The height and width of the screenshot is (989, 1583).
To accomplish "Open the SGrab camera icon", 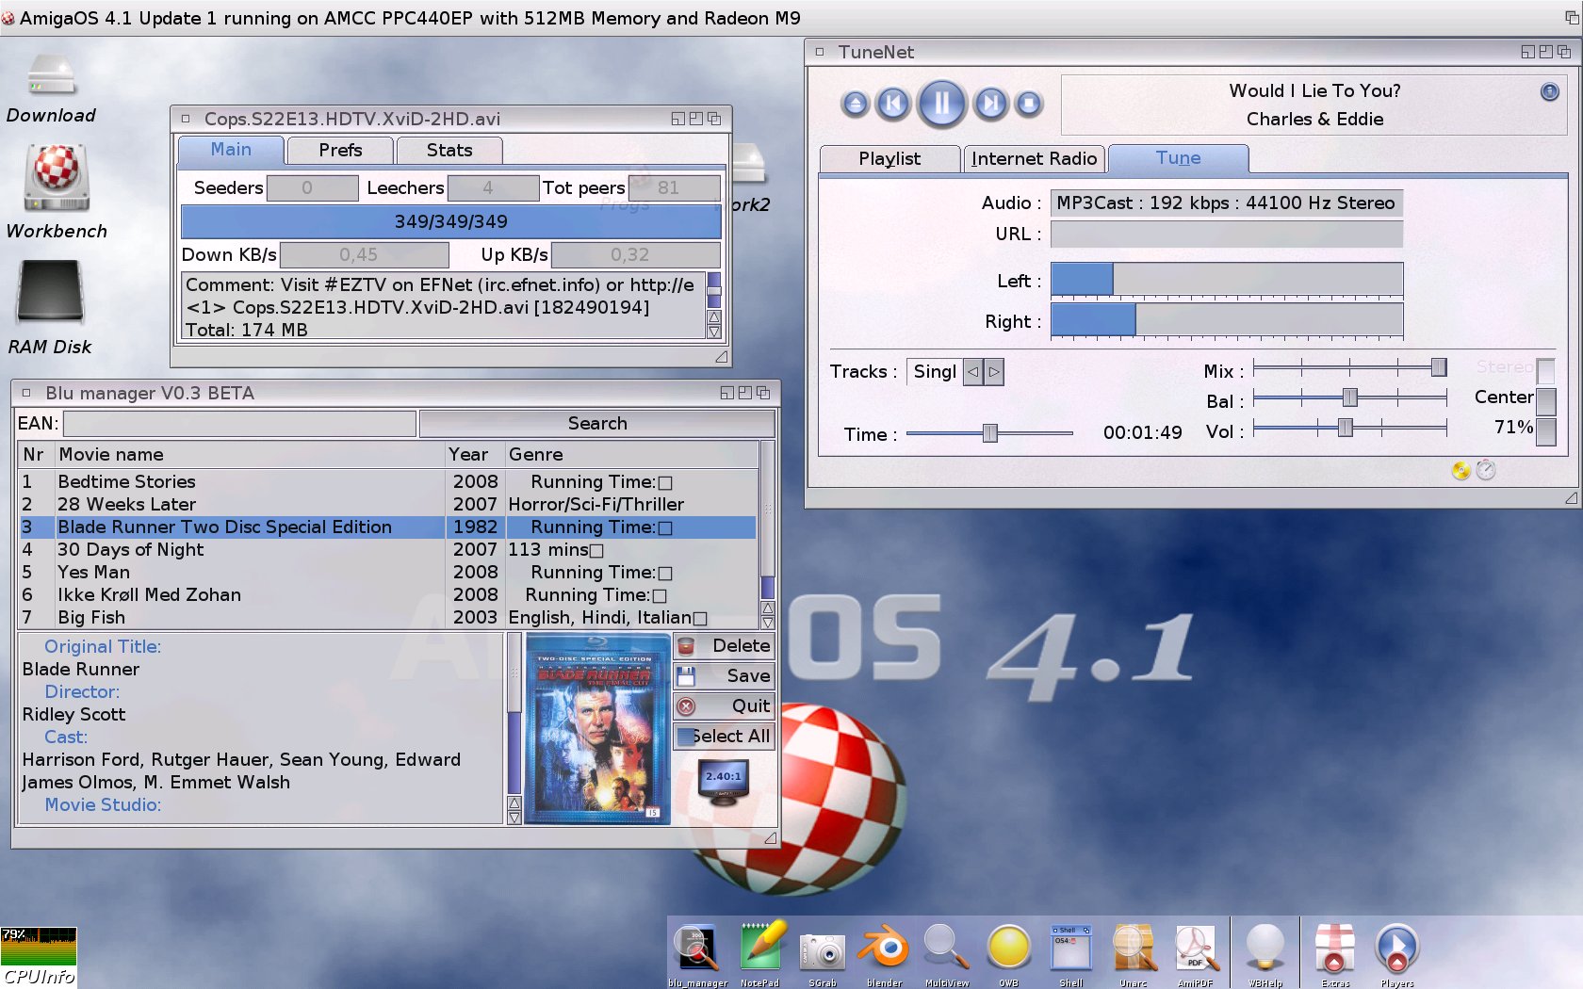I will (x=822, y=949).
